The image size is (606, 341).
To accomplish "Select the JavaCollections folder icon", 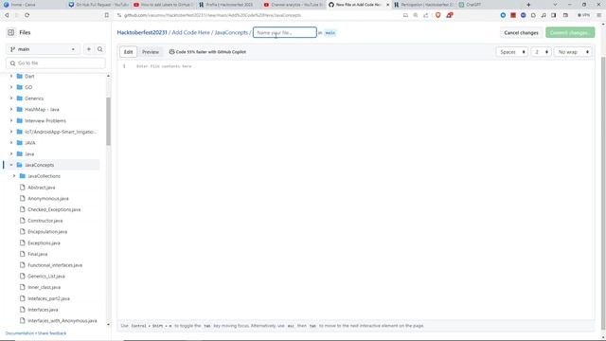I will pos(23,176).
